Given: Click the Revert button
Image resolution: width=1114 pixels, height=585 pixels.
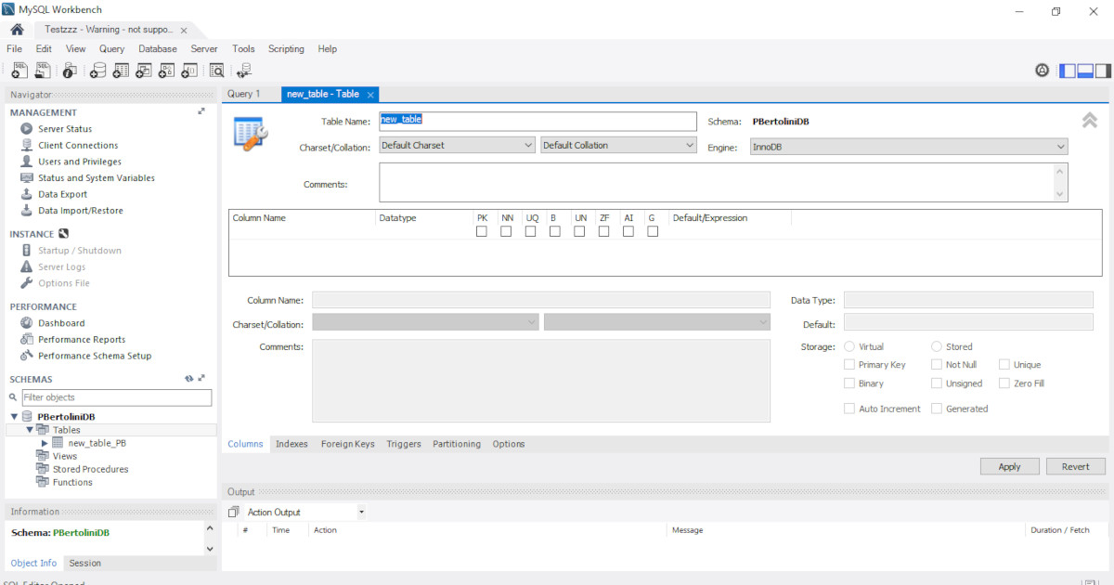Looking at the screenshot, I should tap(1075, 466).
